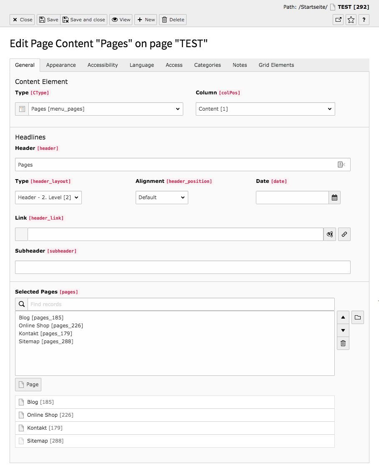Click the Page button below list

28,385
